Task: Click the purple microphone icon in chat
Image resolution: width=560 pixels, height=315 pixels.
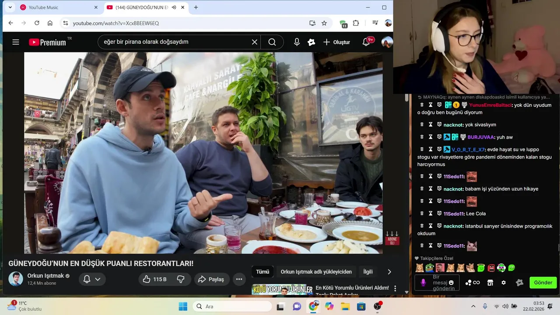Action: coord(423,283)
